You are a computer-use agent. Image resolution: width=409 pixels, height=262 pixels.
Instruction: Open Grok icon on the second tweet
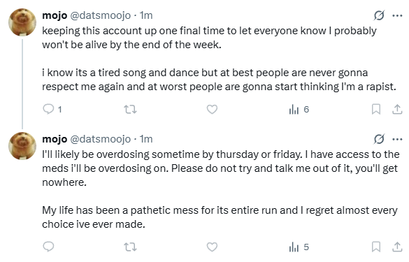point(379,139)
